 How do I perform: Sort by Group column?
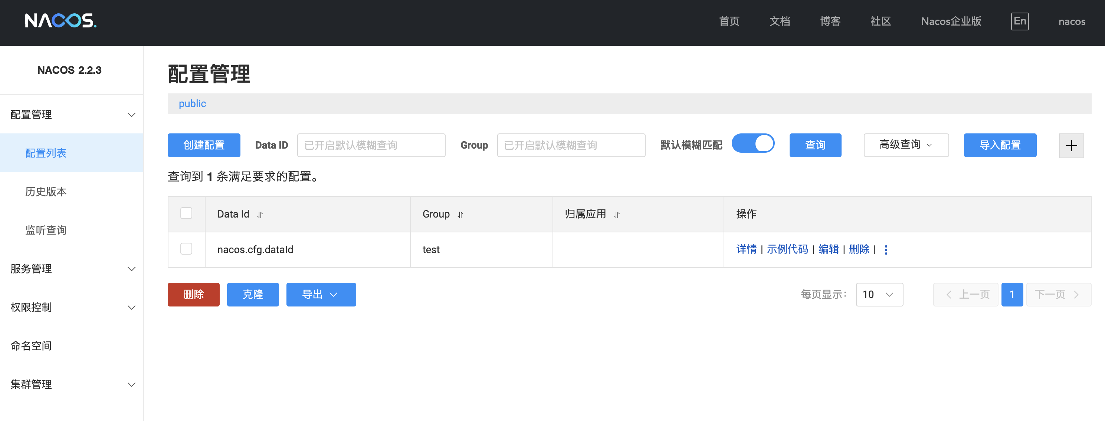(460, 215)
